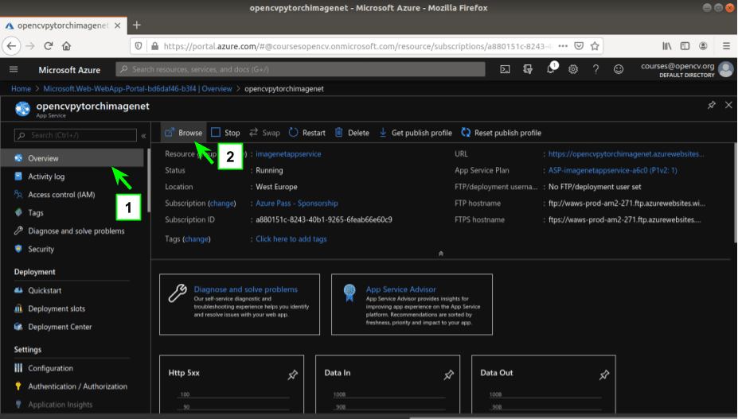
Task: Go to Home breadcrumb
Action: click(21, 88)
